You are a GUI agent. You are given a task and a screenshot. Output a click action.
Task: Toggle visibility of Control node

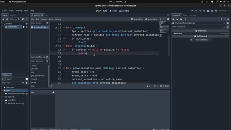click(26, 23)
